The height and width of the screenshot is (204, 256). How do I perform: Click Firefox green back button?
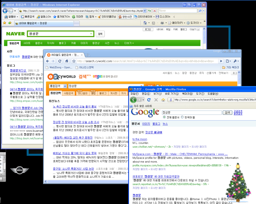pyautogui.click(x=133, y=100)
